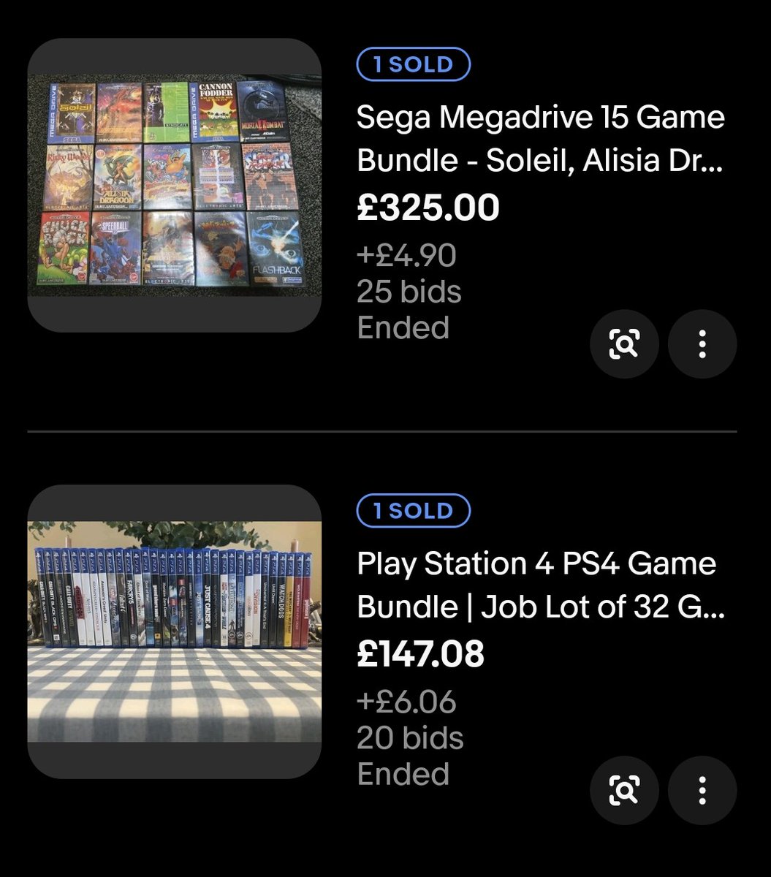The width and height of the screenshot is (771, 877).
Task: Tap the image search icon for PS4 bundle
Action: (x=624, y=790)
